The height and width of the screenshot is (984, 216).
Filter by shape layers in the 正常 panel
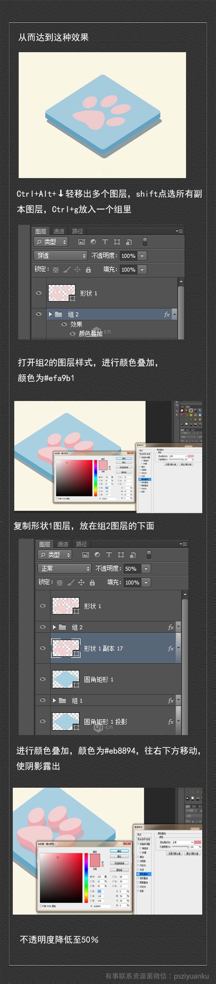point(121,555)
